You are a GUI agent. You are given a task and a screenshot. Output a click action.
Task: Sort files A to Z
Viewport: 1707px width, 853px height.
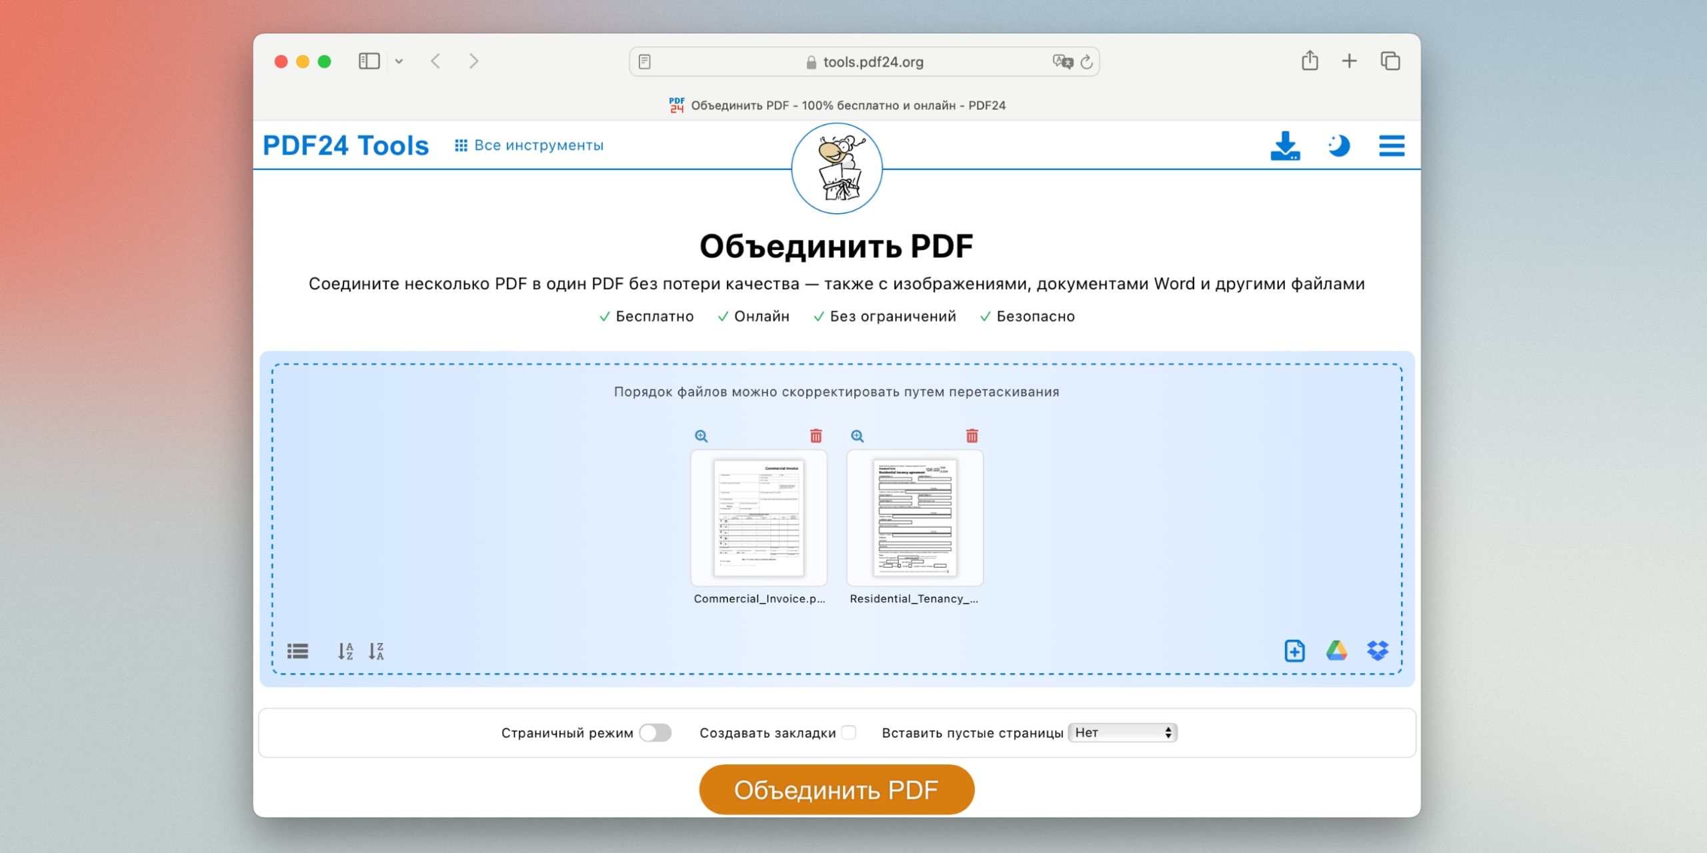[x=345, y=650]
